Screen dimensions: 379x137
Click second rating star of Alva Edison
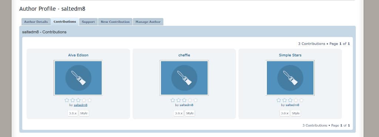[x=73, y=100]
